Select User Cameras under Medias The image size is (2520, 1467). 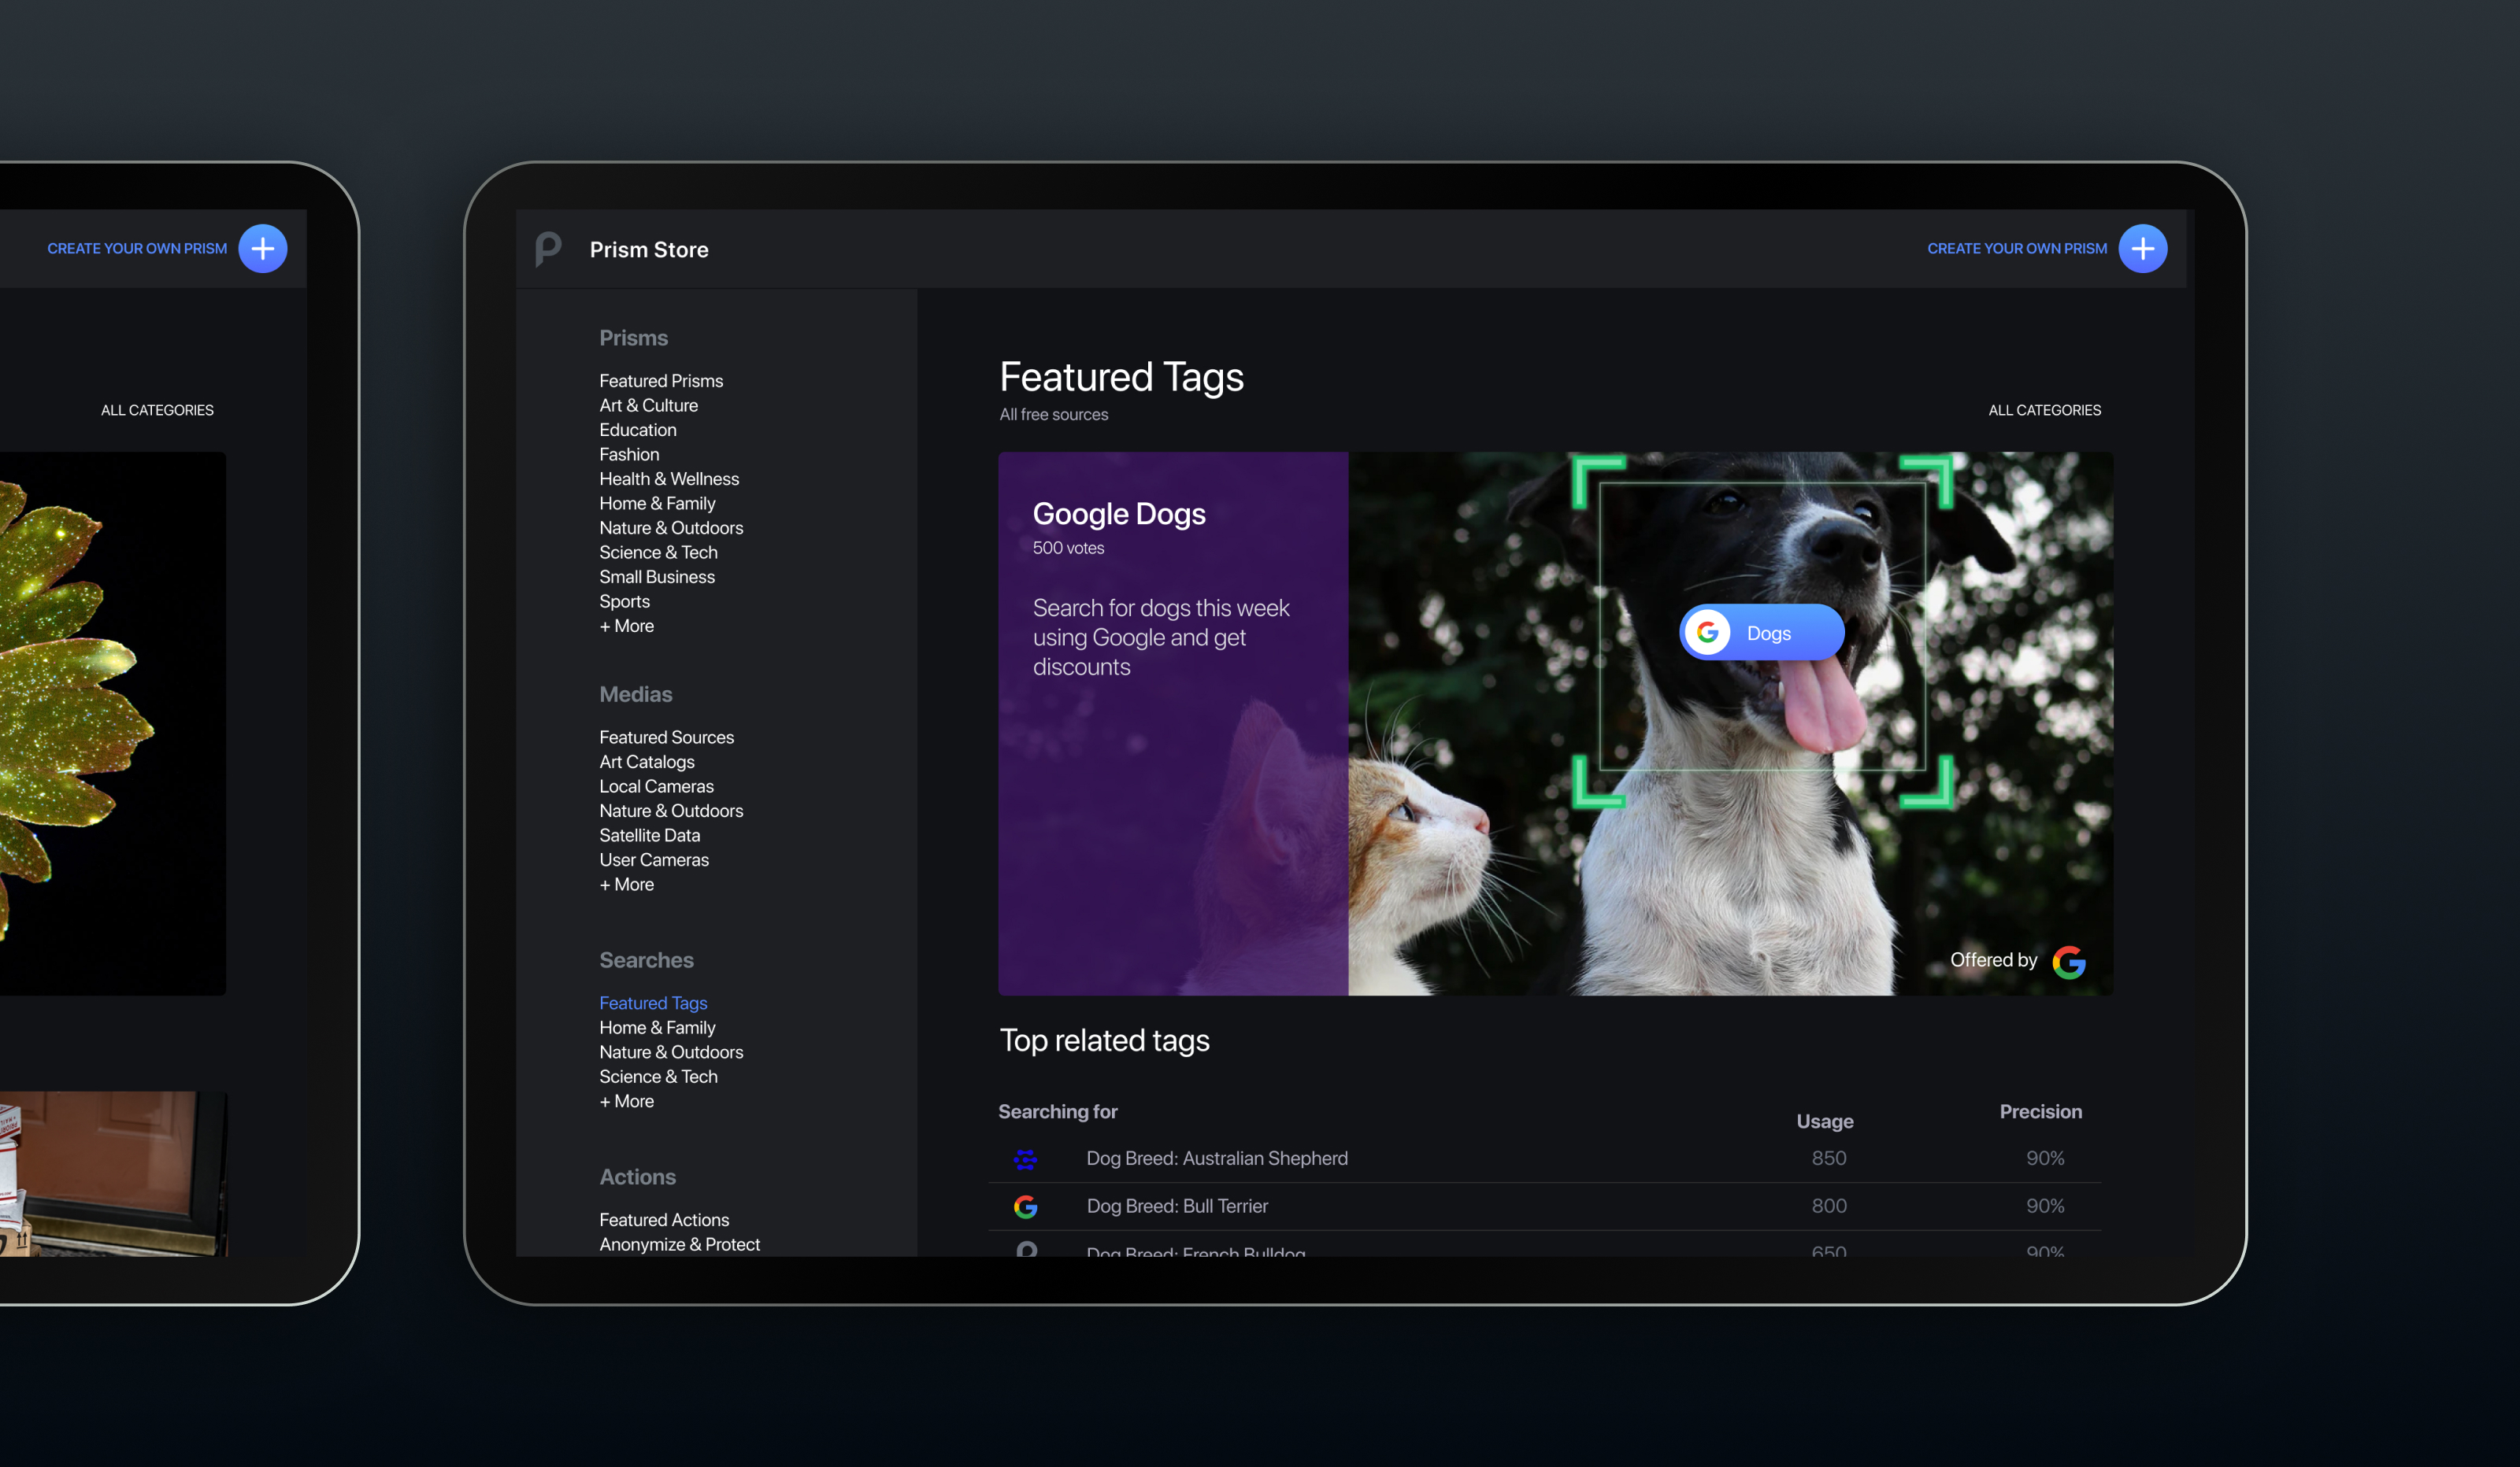click(654, 859)
